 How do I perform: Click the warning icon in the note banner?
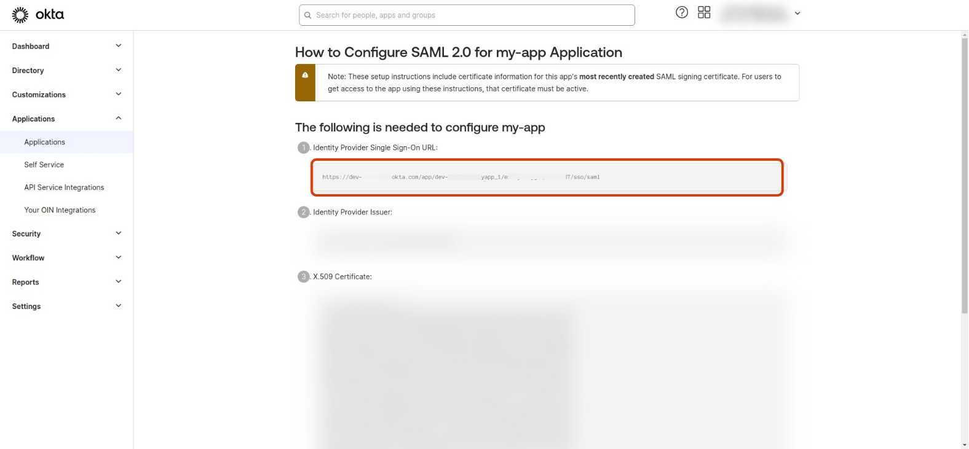[x=305, y=75]
